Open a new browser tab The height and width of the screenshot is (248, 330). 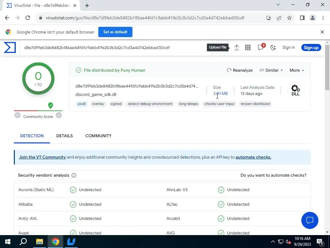click(x=87, y=6)
